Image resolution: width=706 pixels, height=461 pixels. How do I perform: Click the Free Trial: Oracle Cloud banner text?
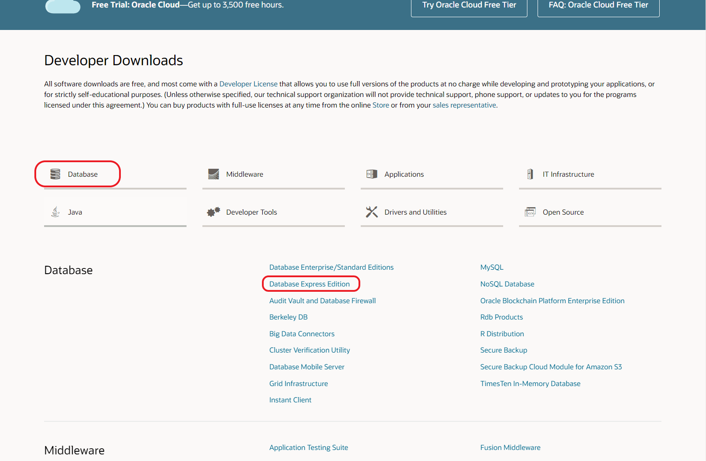click(188, 5)
